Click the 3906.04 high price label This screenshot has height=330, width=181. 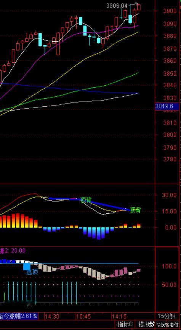point(117,6)
